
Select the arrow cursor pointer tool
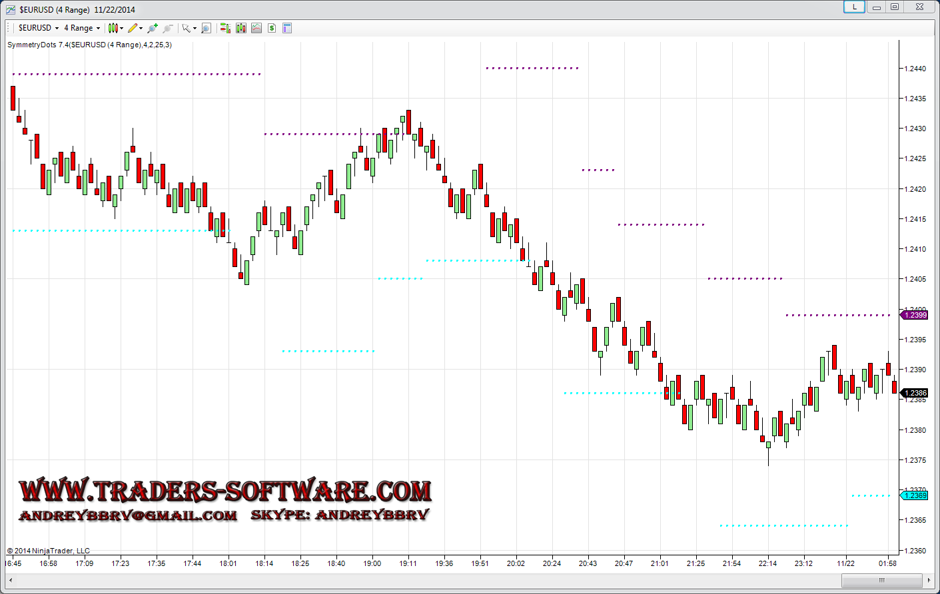(x=188, y=28)
